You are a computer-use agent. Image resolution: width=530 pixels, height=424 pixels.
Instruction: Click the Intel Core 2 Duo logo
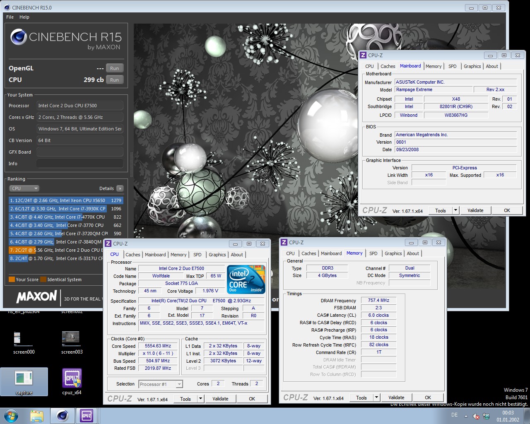[246, 279]
